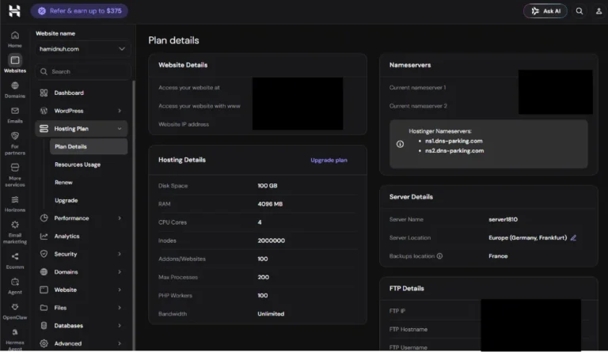Click the Advanced gear icon in sidebar

click(44, 343)
